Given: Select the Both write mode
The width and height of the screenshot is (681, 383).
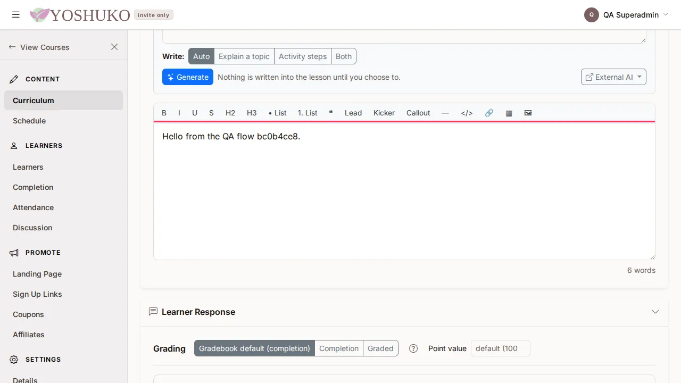Looking at the screenshot, I should click(344, 56).
